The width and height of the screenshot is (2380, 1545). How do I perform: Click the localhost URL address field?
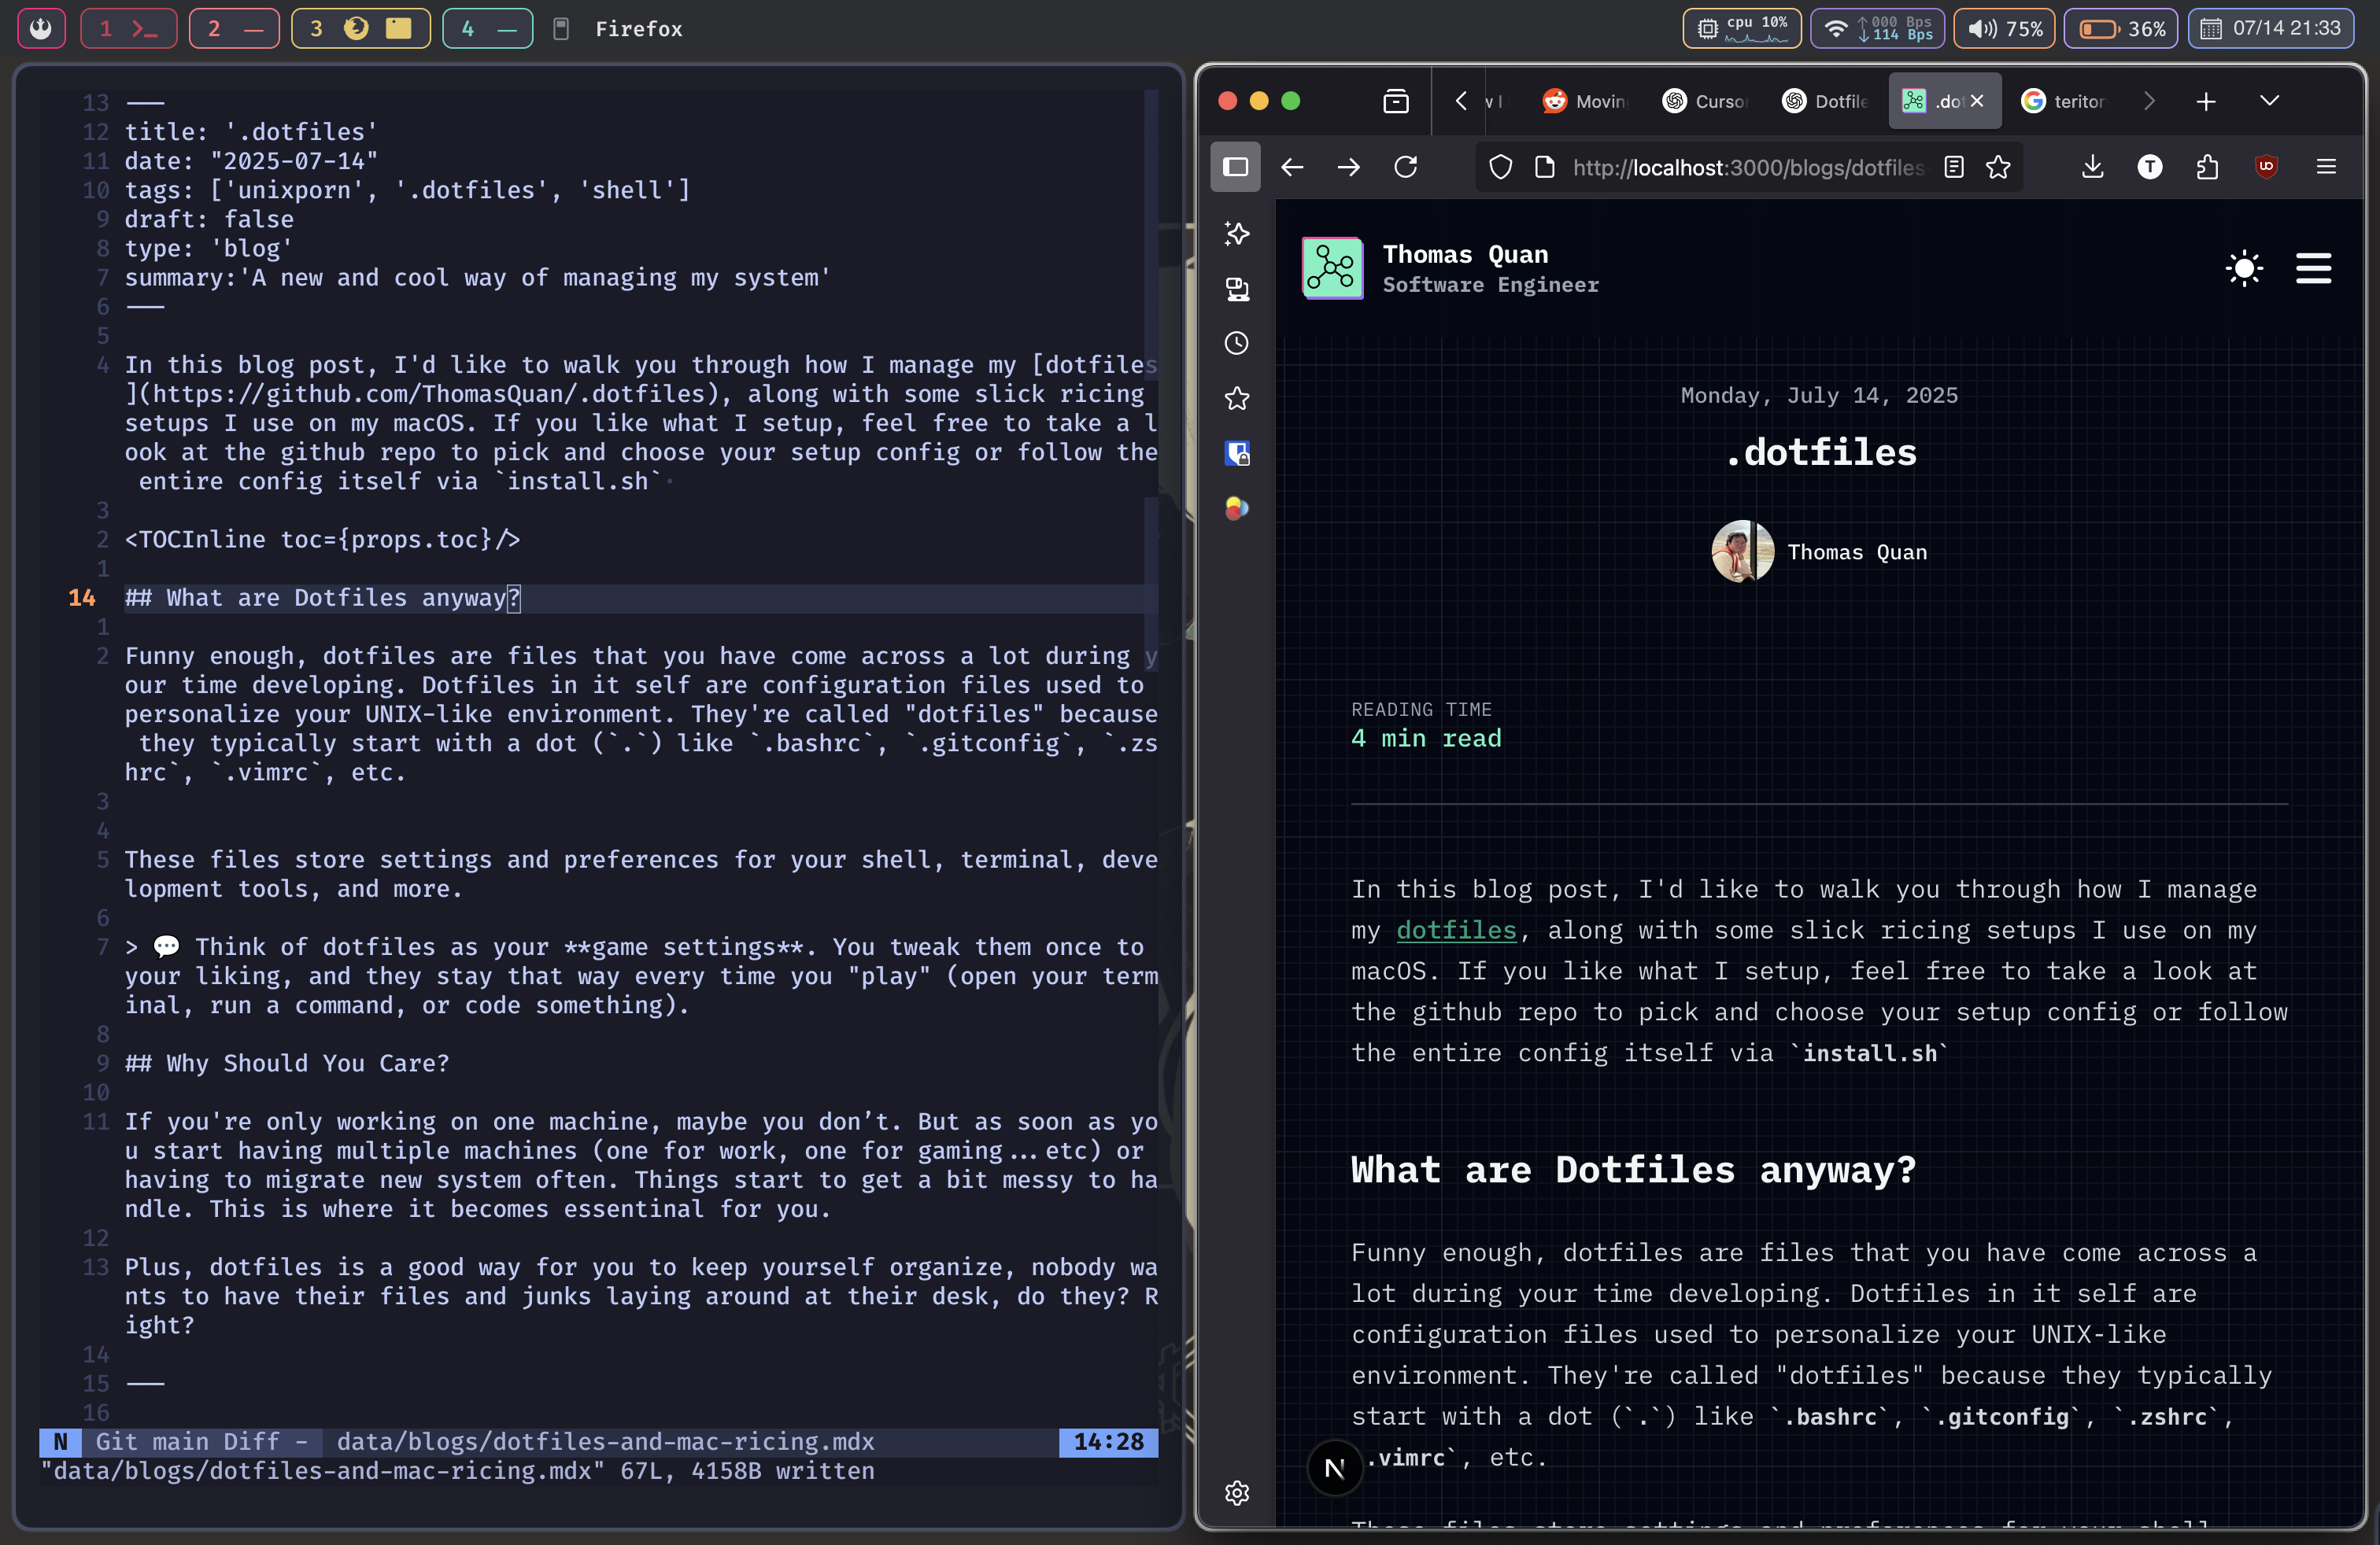click(1748, 167)
